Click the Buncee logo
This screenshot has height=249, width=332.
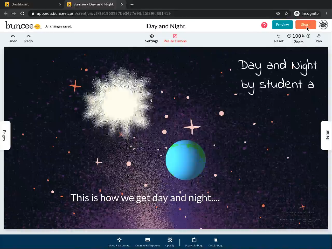click(23, 25)
